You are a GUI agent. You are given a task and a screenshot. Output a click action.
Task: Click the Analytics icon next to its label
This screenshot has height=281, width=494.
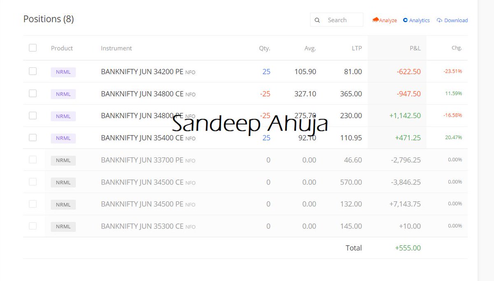[405, 20]
